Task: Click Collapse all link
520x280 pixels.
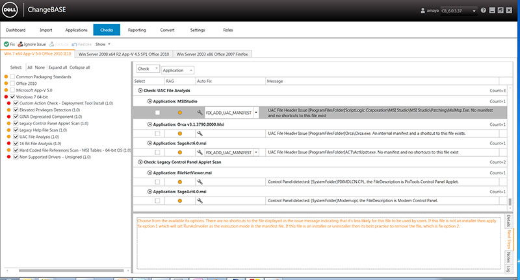Action: pos(79,67)
